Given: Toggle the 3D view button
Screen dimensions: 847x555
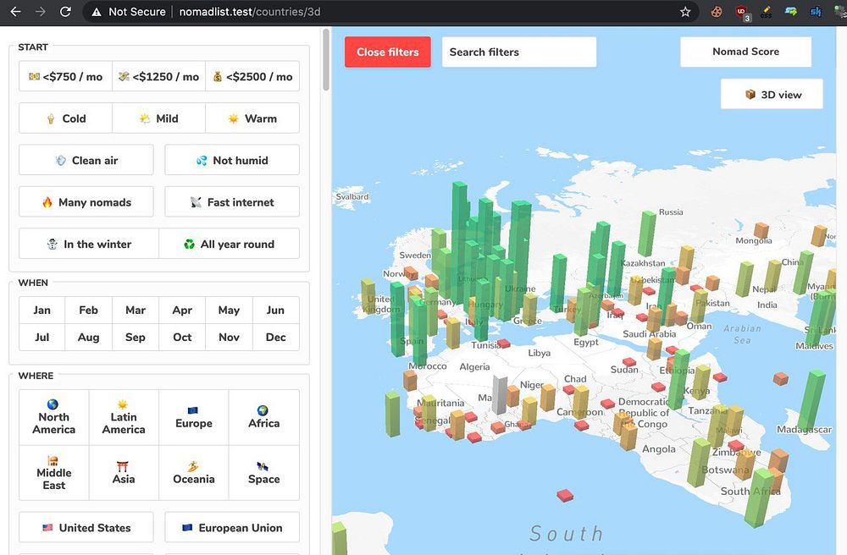Looking at the screenshot, I should [772, 95].
